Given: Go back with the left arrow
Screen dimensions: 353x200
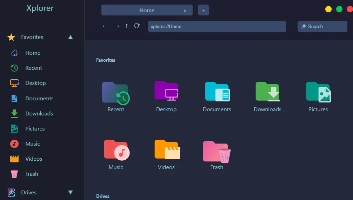Looking at the screenshot, I should point(105,26).
